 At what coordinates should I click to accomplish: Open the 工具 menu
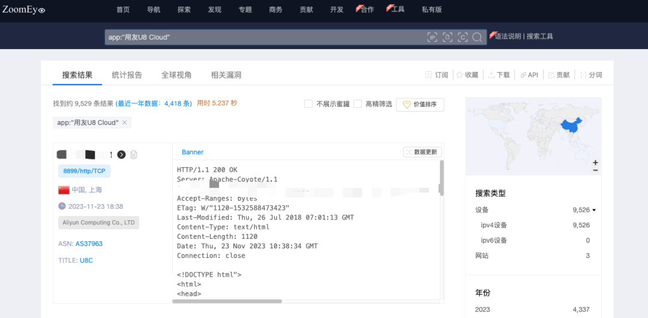coord(398,10)
